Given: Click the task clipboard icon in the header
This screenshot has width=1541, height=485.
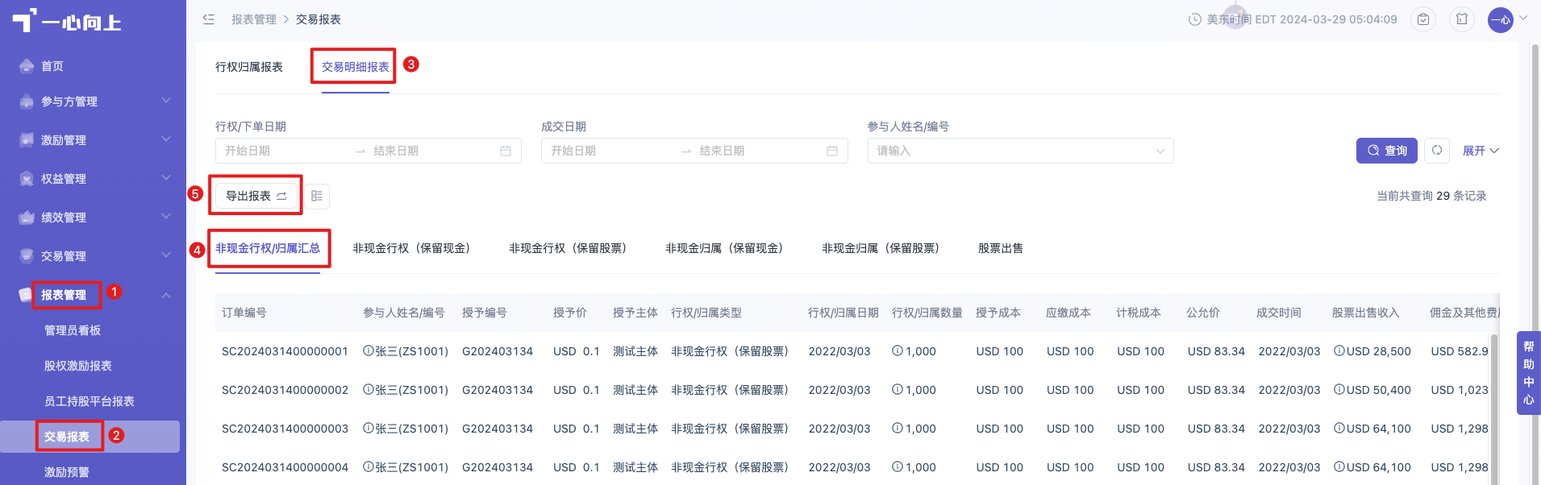Looking at the screenshot, I should click(1423, 19).
